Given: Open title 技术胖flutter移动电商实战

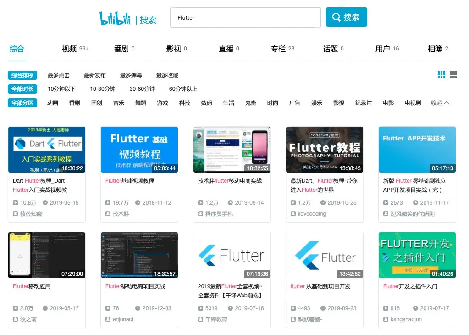Looking at the screenshot, I should coord(230,181).
